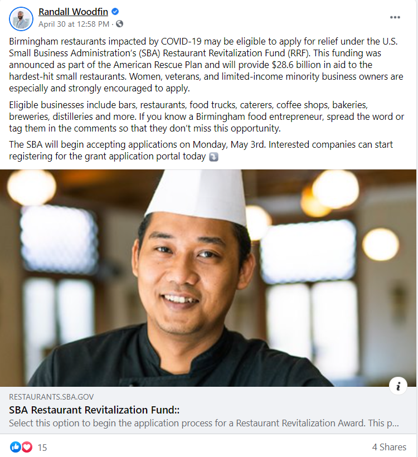View the 15 reactions count
418x457 pixels.
point(42,448)
